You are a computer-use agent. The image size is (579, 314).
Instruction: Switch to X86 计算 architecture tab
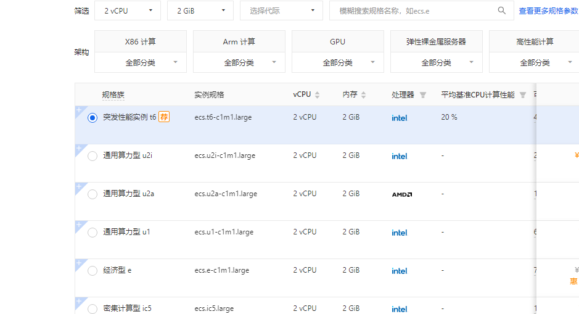[x=141, y=41]
